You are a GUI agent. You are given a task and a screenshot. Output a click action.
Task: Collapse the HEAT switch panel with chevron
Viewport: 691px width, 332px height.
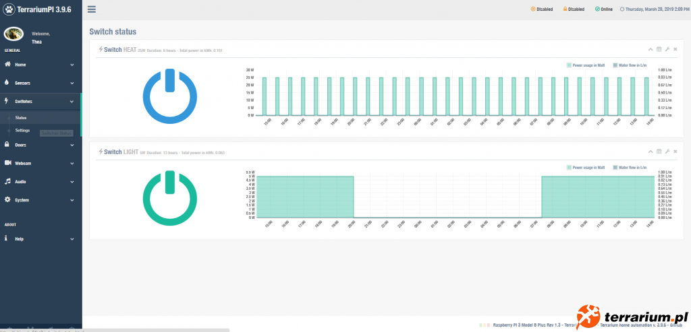click(x=651, y=49)
